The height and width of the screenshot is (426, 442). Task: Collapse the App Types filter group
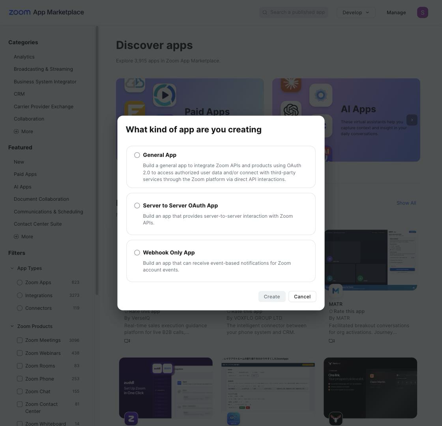coord(12,268)
